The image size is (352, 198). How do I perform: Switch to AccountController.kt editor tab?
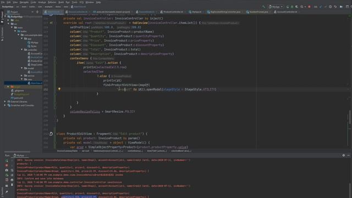[x=286, y=12]
